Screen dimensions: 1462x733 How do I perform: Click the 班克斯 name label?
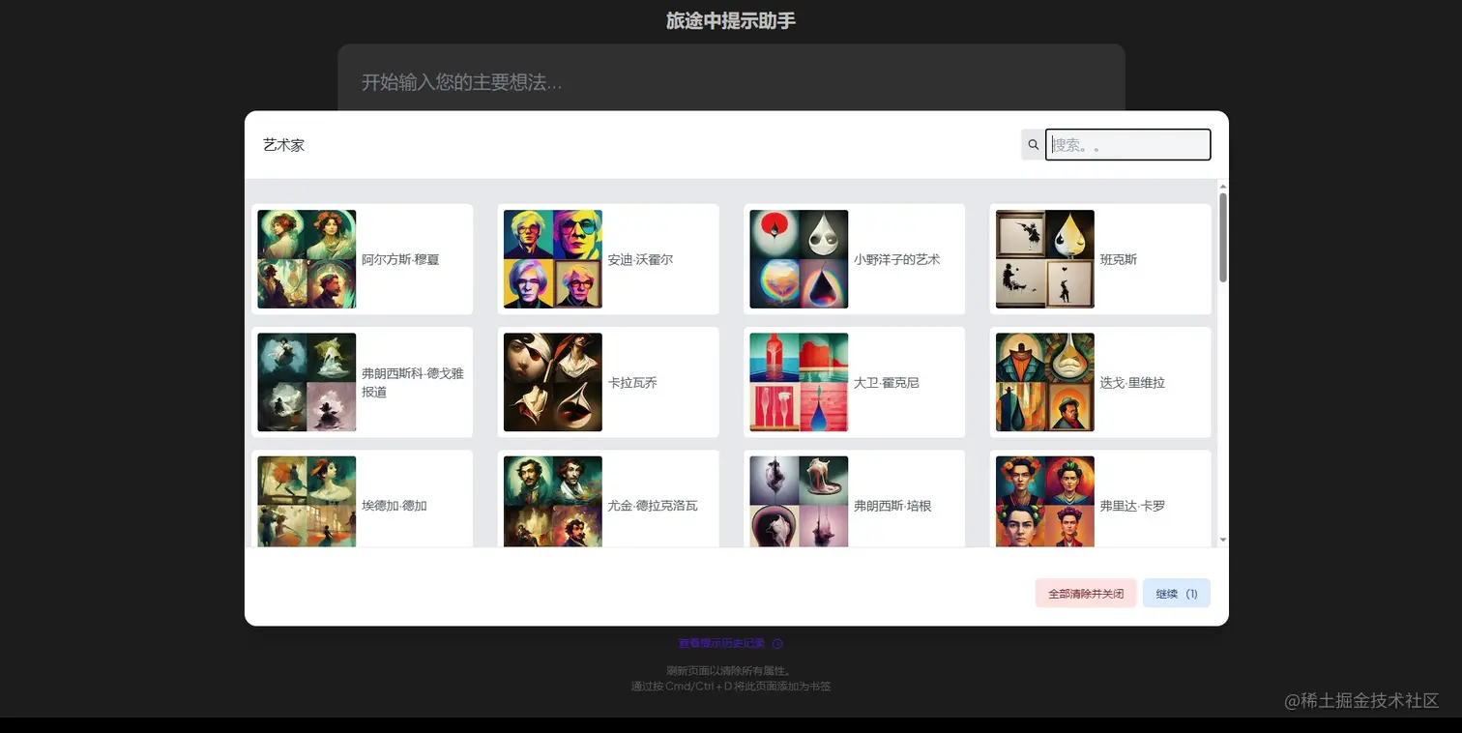point(1119,259)
